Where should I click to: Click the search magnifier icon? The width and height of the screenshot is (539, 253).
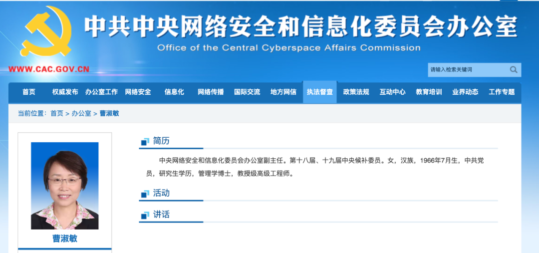(514, 70)
